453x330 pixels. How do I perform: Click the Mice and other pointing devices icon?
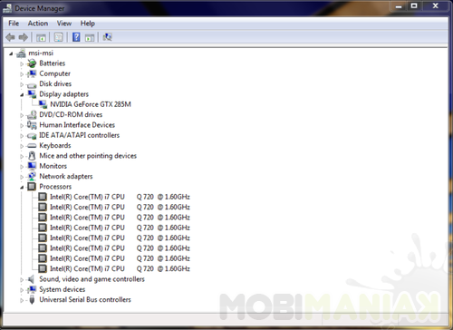coord(32,156)
